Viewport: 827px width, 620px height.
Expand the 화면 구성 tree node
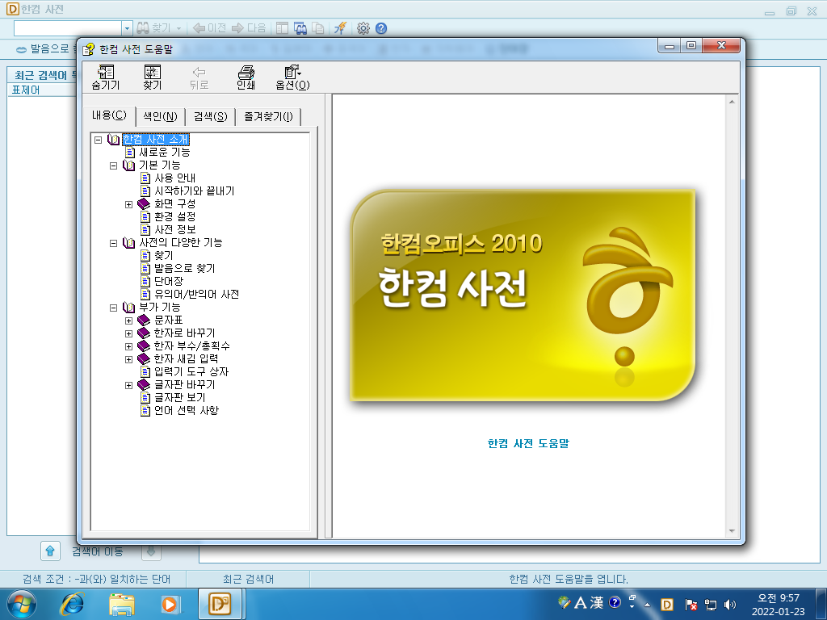tap(128, 204)
